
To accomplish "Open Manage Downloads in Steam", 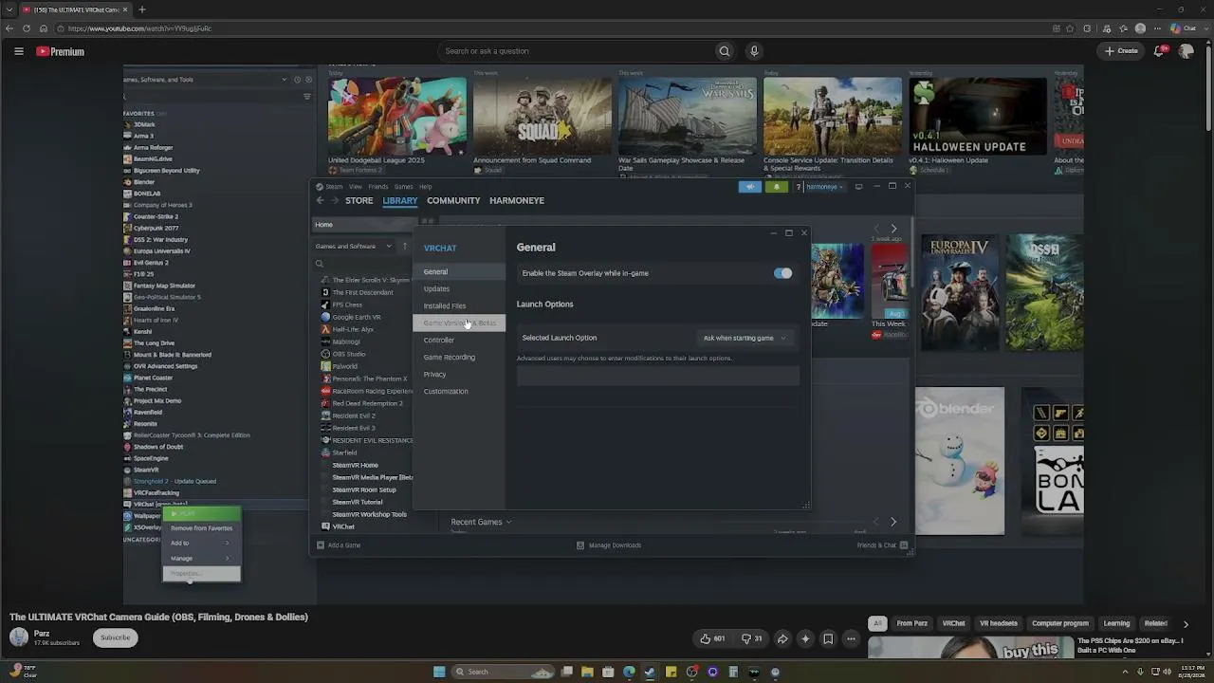I will pos(609,545).
